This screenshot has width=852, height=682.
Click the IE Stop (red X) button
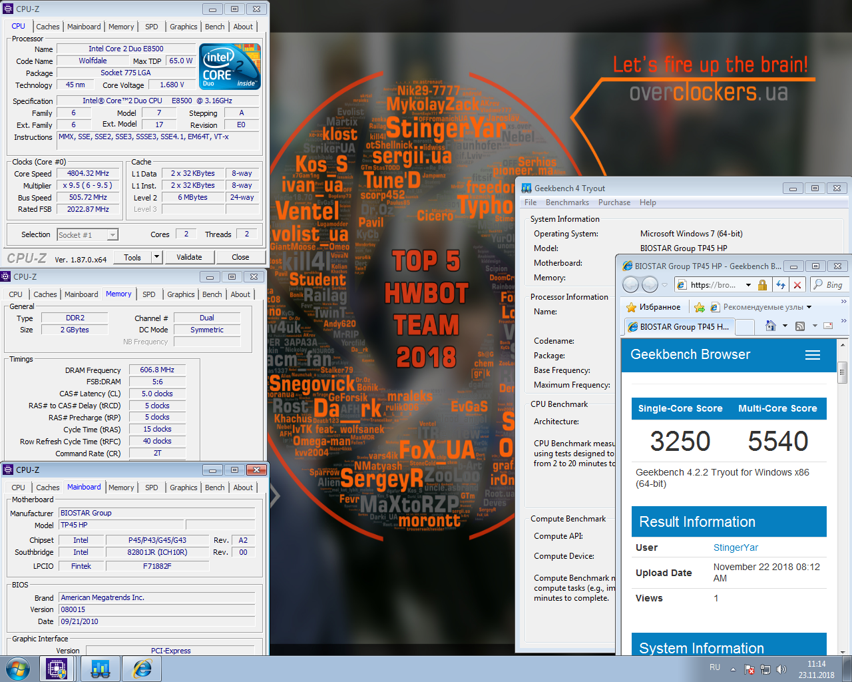click(x=797, y=285)
